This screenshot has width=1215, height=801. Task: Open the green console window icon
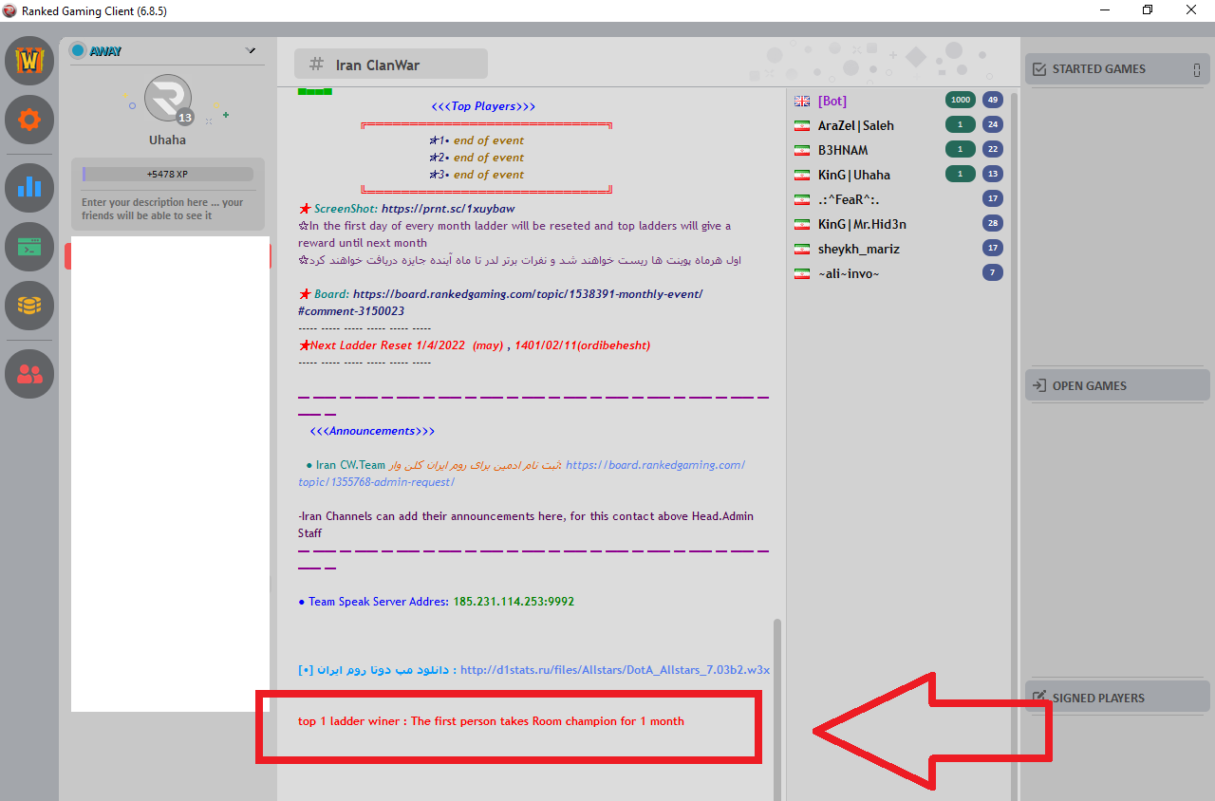click(29, 247)
